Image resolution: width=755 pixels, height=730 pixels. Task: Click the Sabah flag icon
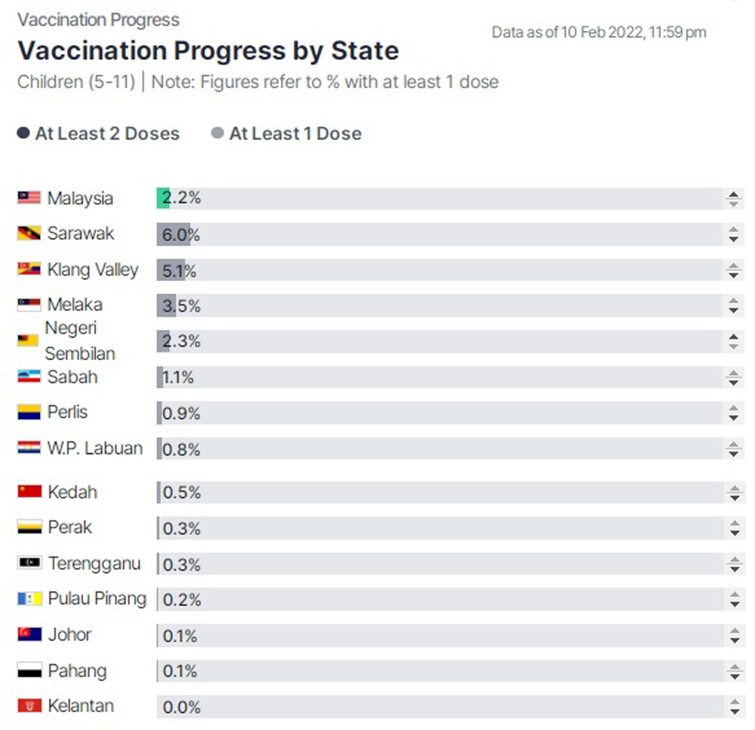(29, 376)
